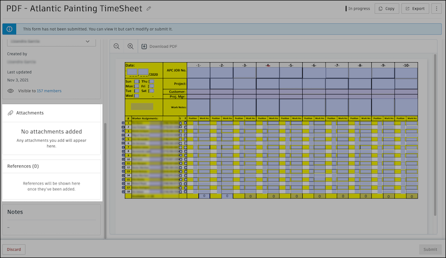Click the Download PDF label

tap(163, 46)
